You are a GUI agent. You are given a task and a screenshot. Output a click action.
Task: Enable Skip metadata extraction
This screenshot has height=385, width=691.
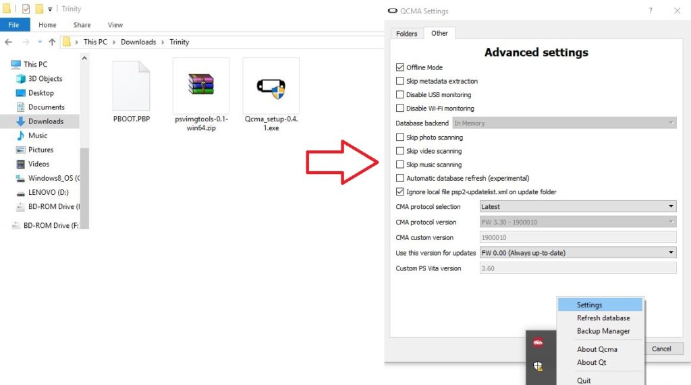(x=399, y=81)
